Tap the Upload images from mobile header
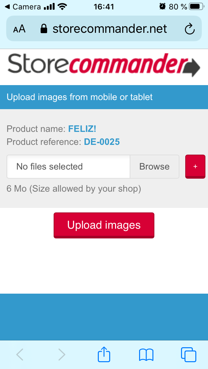Viewport: 208px width, 369px height. [80, 97]
